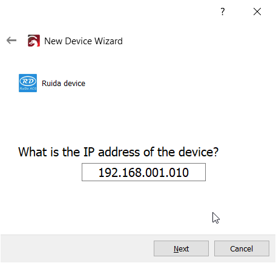Cancel the device wizard
Screen dimensions: 276x263
[x=241, y=248]
